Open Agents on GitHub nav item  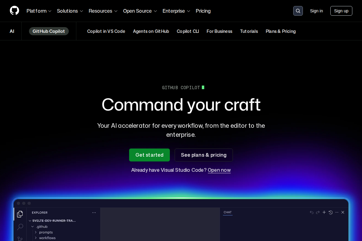[151, 31]
